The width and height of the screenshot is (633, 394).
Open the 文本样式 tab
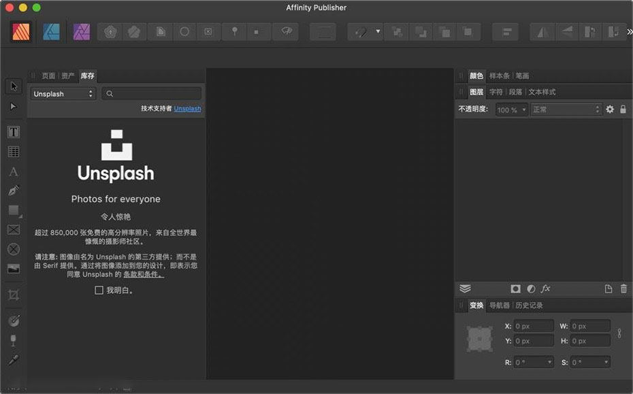[542, 92]
